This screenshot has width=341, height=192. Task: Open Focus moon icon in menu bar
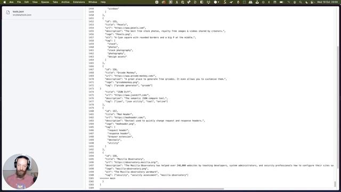[x=306, y=2]
